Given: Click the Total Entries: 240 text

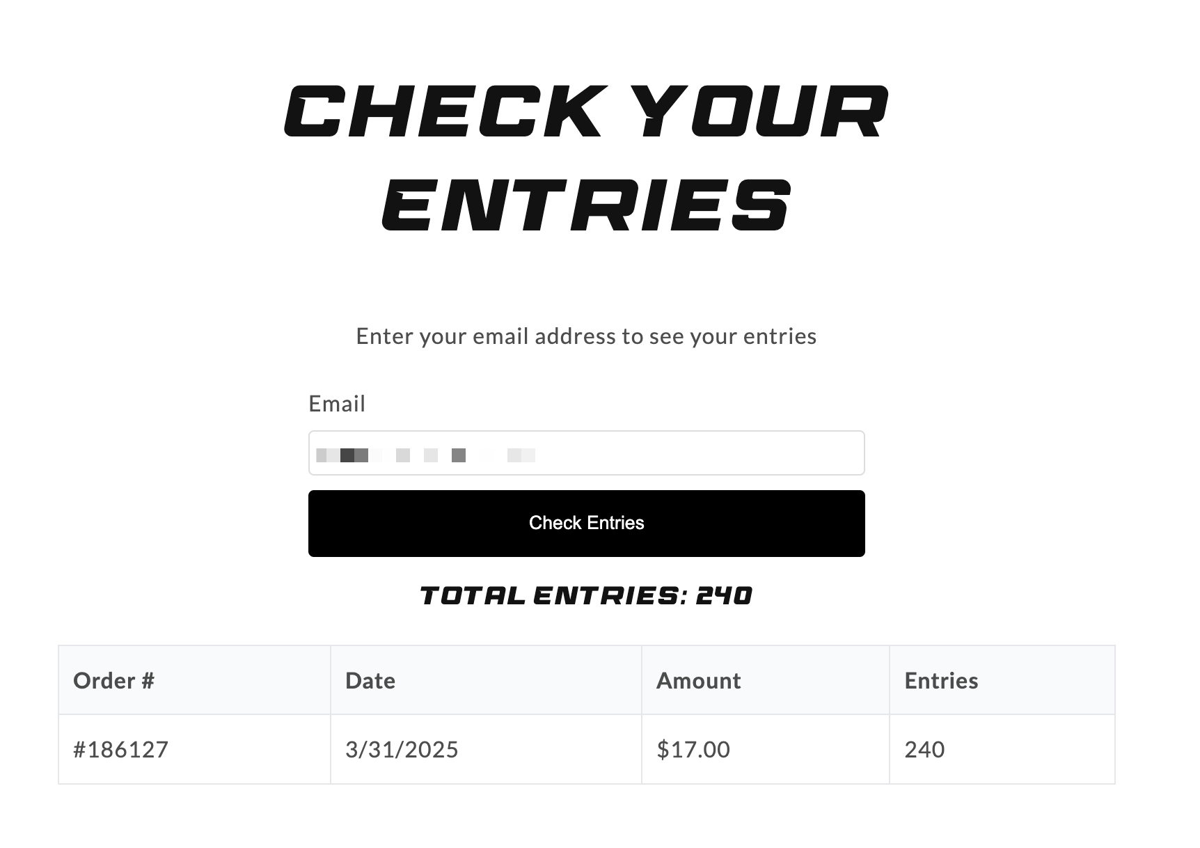Looking at the screenshot, I should pos(586,595).
